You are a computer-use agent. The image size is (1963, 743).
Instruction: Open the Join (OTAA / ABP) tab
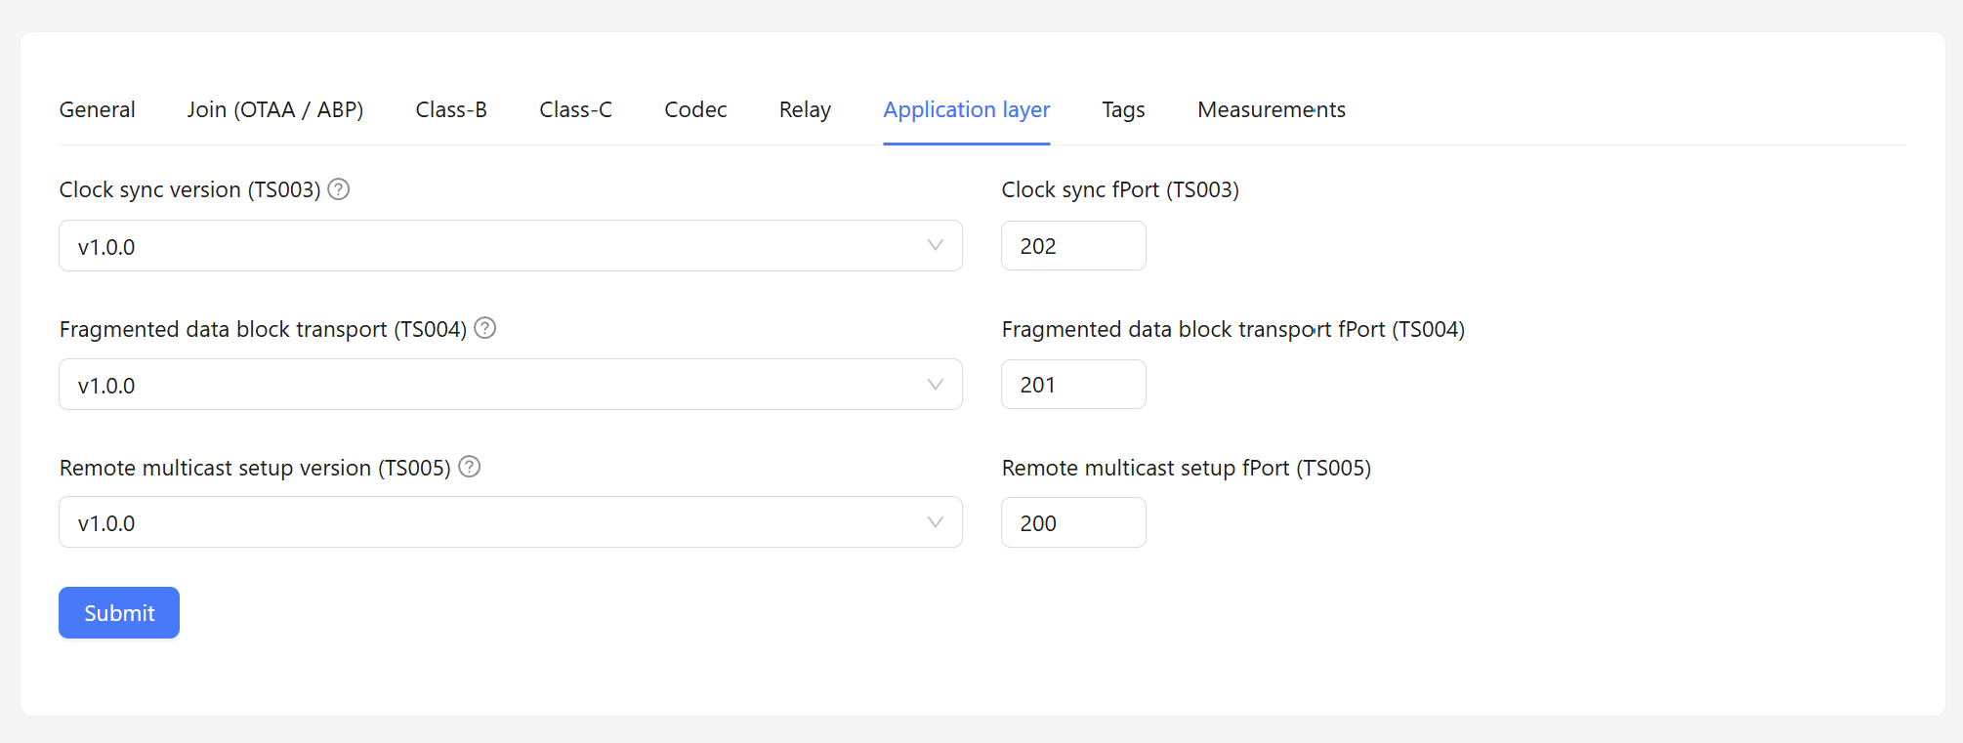point(275,109)
